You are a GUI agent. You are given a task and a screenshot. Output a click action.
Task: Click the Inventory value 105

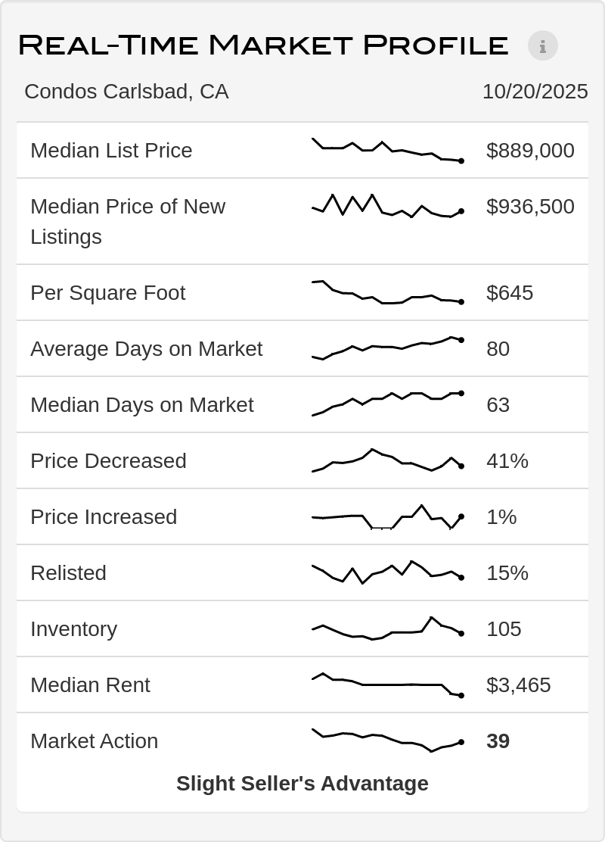(504, 629)
